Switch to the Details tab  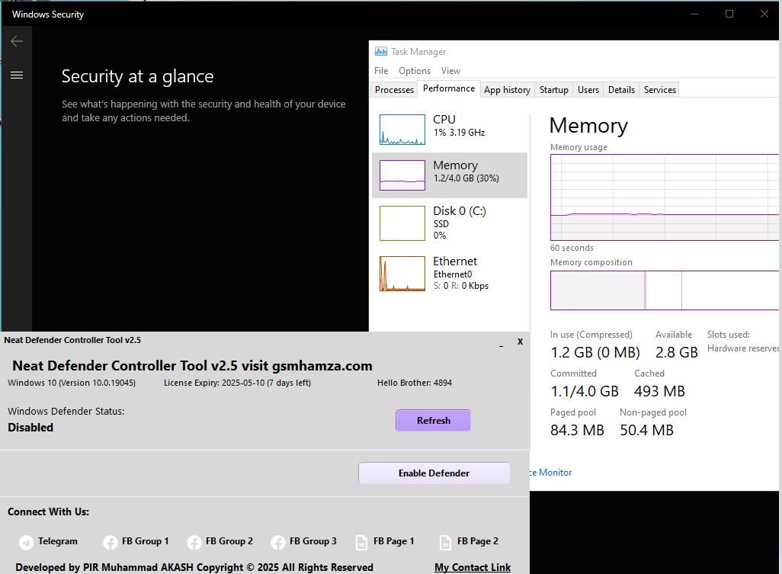click(x=621, y=90)
